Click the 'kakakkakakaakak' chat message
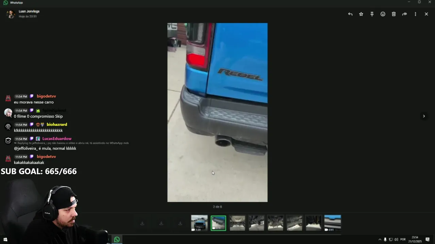The width and height of the screenshot is (435, 244). pos(29,163)
